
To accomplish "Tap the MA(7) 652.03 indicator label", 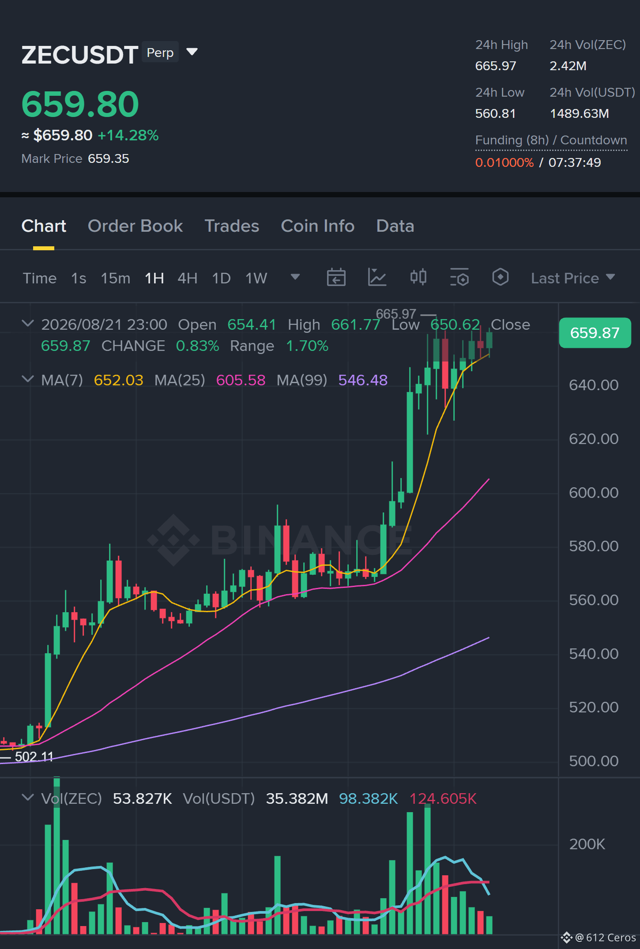I will pos(92,380).
